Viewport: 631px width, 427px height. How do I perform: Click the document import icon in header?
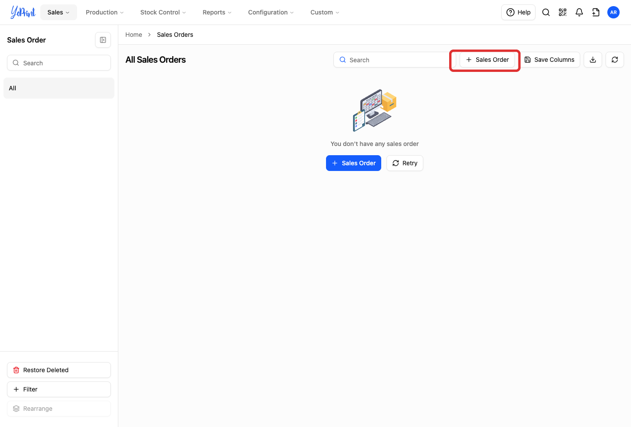[x=596, y=12]
